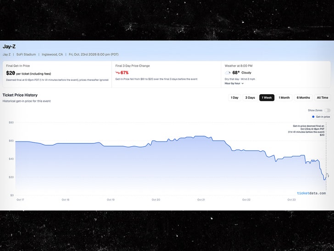334x251 pixels.
Task: Select the 1 Week time range
Action: point(267,97)
